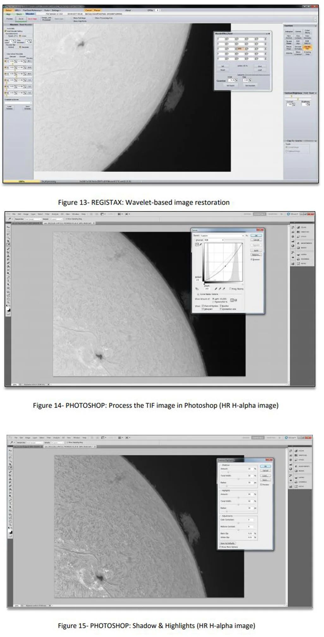Select Lasso tool in Figure 14 Photoshop
This screenshot has height=637, width=324.
[x=8, y=234]
